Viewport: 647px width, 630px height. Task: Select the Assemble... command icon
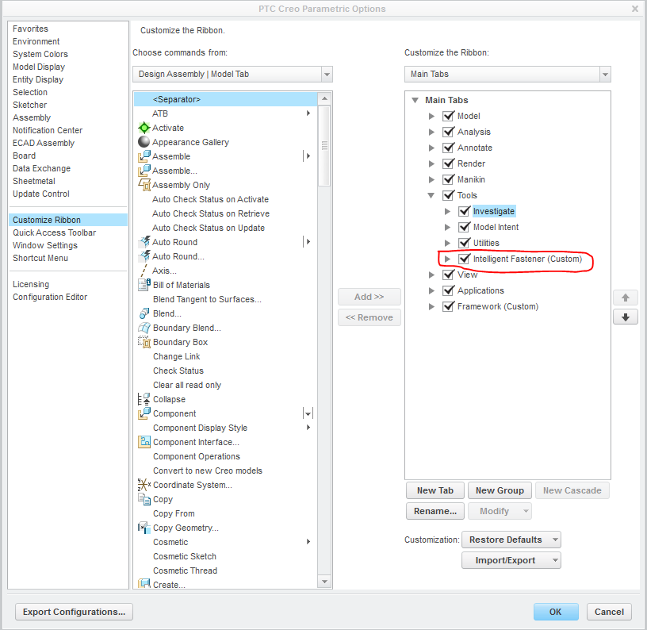click(144, 171)
